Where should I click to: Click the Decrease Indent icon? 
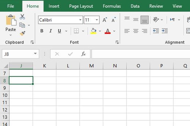pos(156,31)
